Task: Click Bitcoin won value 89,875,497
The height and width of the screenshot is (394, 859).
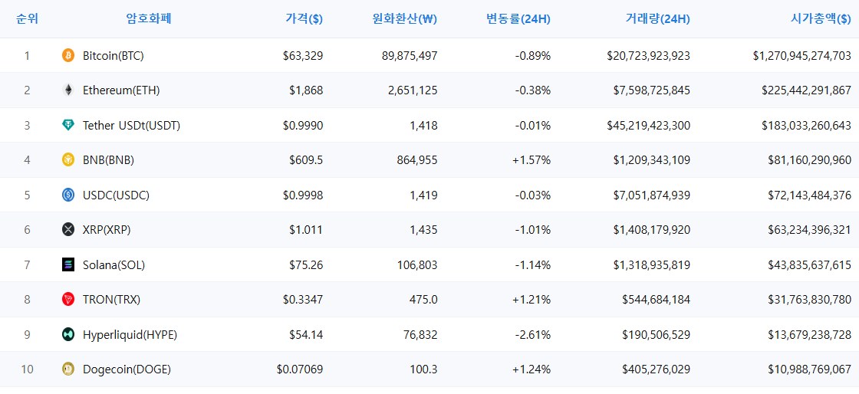Action: [x=410, y=55]
